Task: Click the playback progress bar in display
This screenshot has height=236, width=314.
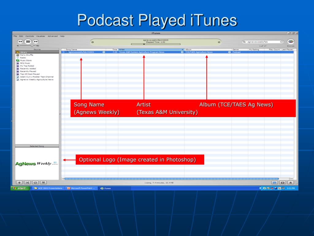Action: [x=155, y=44]
